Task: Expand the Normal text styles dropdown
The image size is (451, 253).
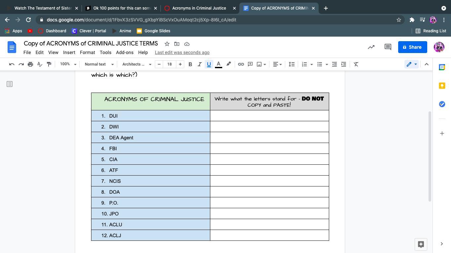Action: tap(99, 64)
